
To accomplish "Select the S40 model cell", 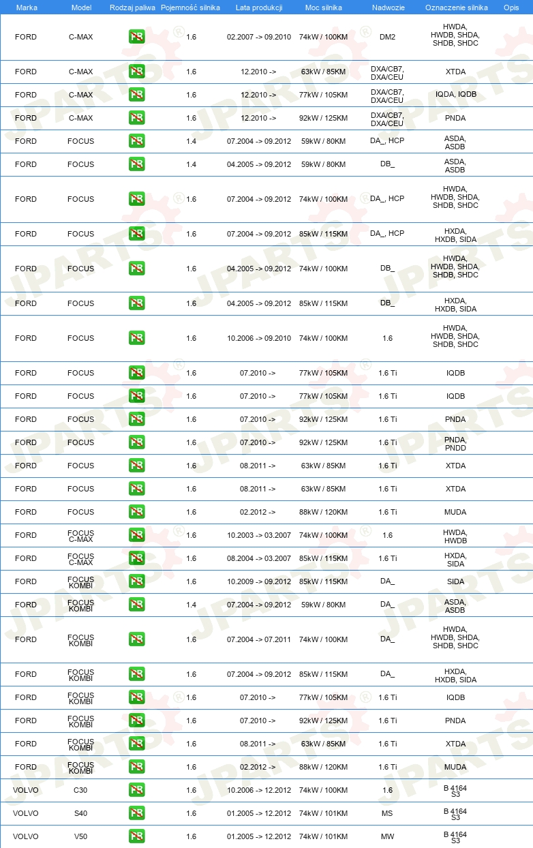I will (x=80, y=813).
